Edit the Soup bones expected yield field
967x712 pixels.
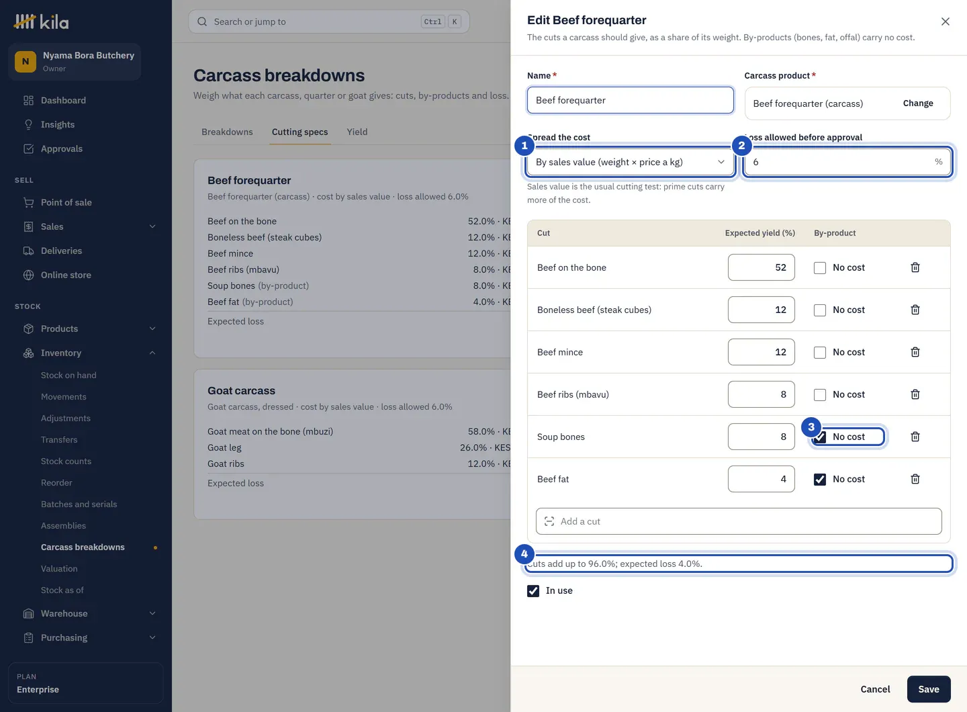(x=761, y=437)
